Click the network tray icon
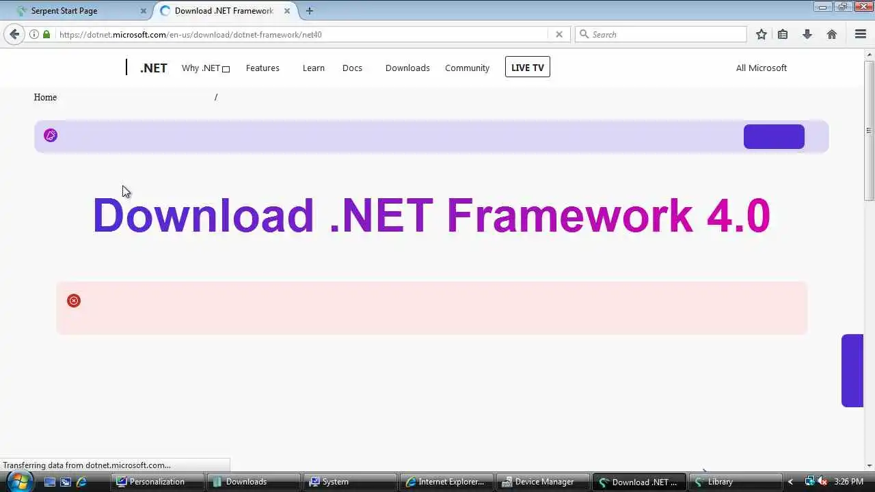The image size is (875, 492). pyautogui.click(x=809, y=482)
